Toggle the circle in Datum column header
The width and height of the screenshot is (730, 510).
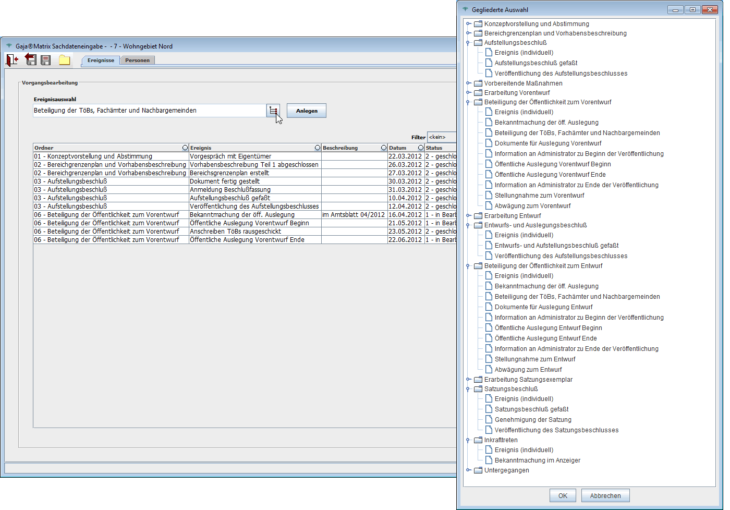[x=421, y=148]
